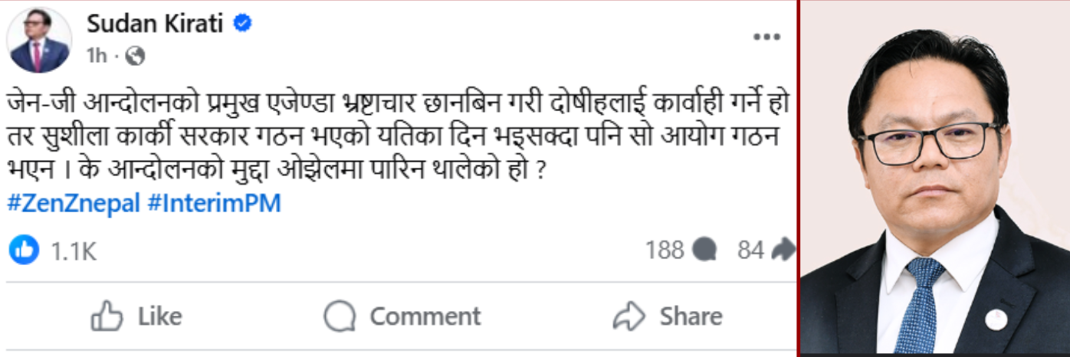Image resolution: width=1070 pixels, height=357 pixels.
Task: Click the verified badge beside Sudan Kirati
Action: pyautogui.click(x=242, y=24)
